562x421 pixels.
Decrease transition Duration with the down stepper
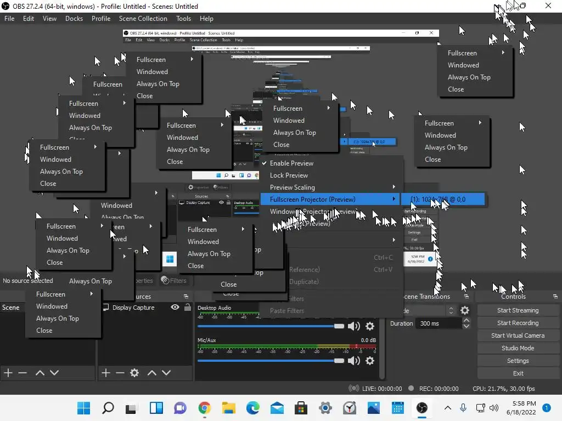[x=467, y=326]
